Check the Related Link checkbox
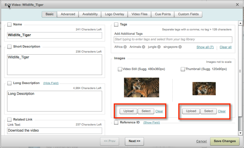This screenshot has height=148, width=244. pyautogui.click(x=9, y=120)
